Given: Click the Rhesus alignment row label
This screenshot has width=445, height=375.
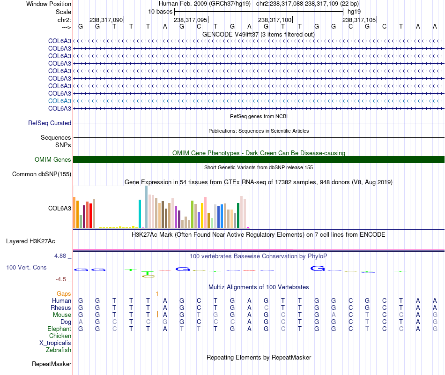Looking at the screenshot, I should point(61,307).
